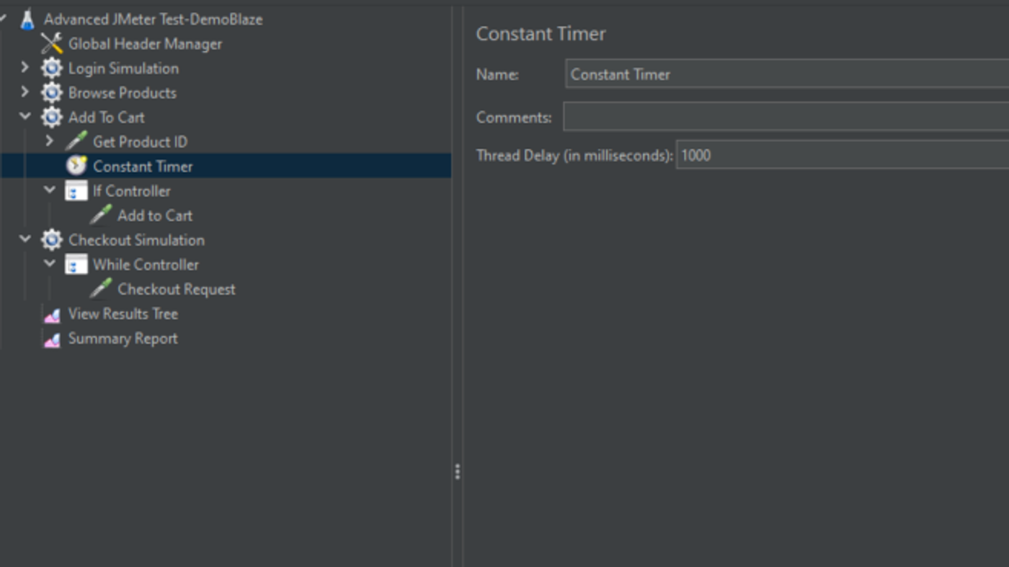Click the Login Simulation gear icon
The width and height of the screenshot is (1009, 567).
[52, 68]
